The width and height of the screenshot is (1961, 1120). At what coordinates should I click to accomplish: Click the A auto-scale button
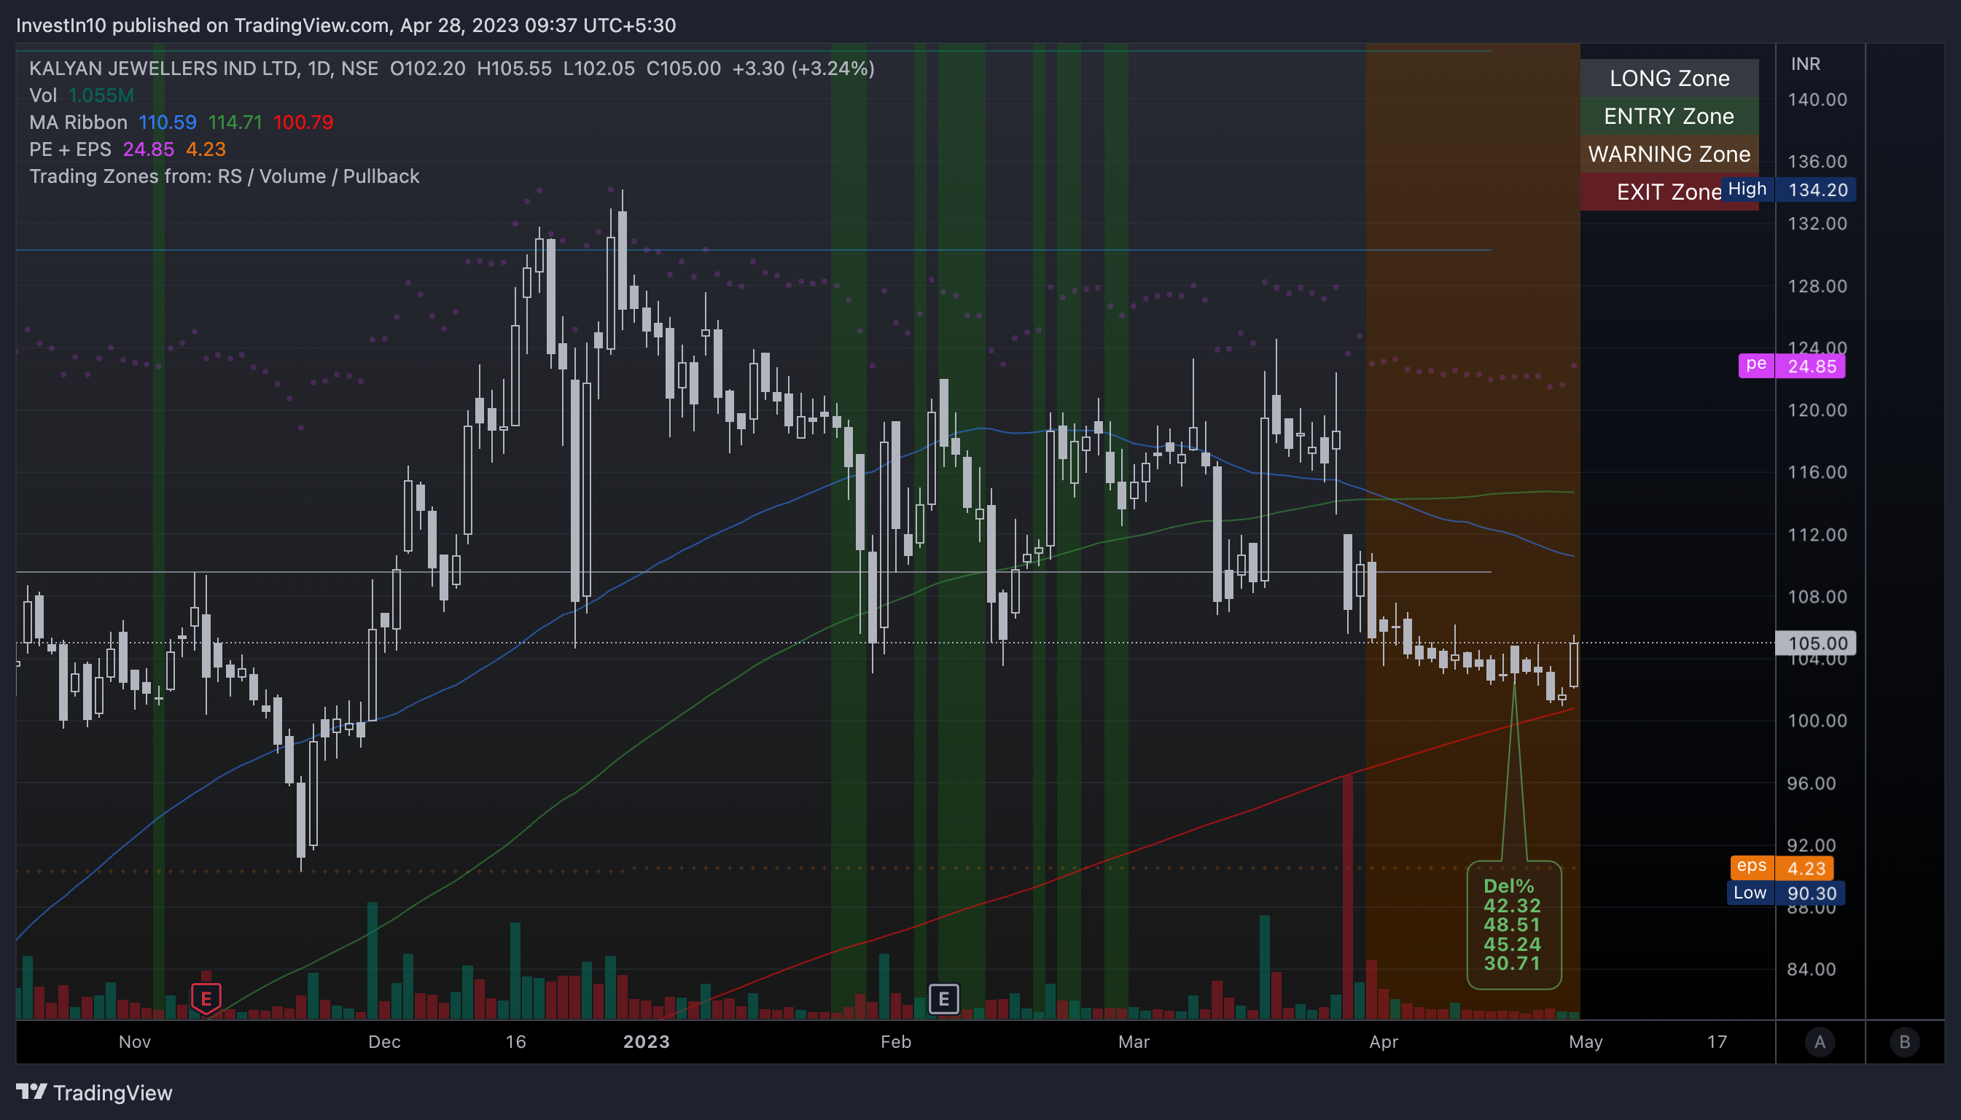click(1820, 1041)
